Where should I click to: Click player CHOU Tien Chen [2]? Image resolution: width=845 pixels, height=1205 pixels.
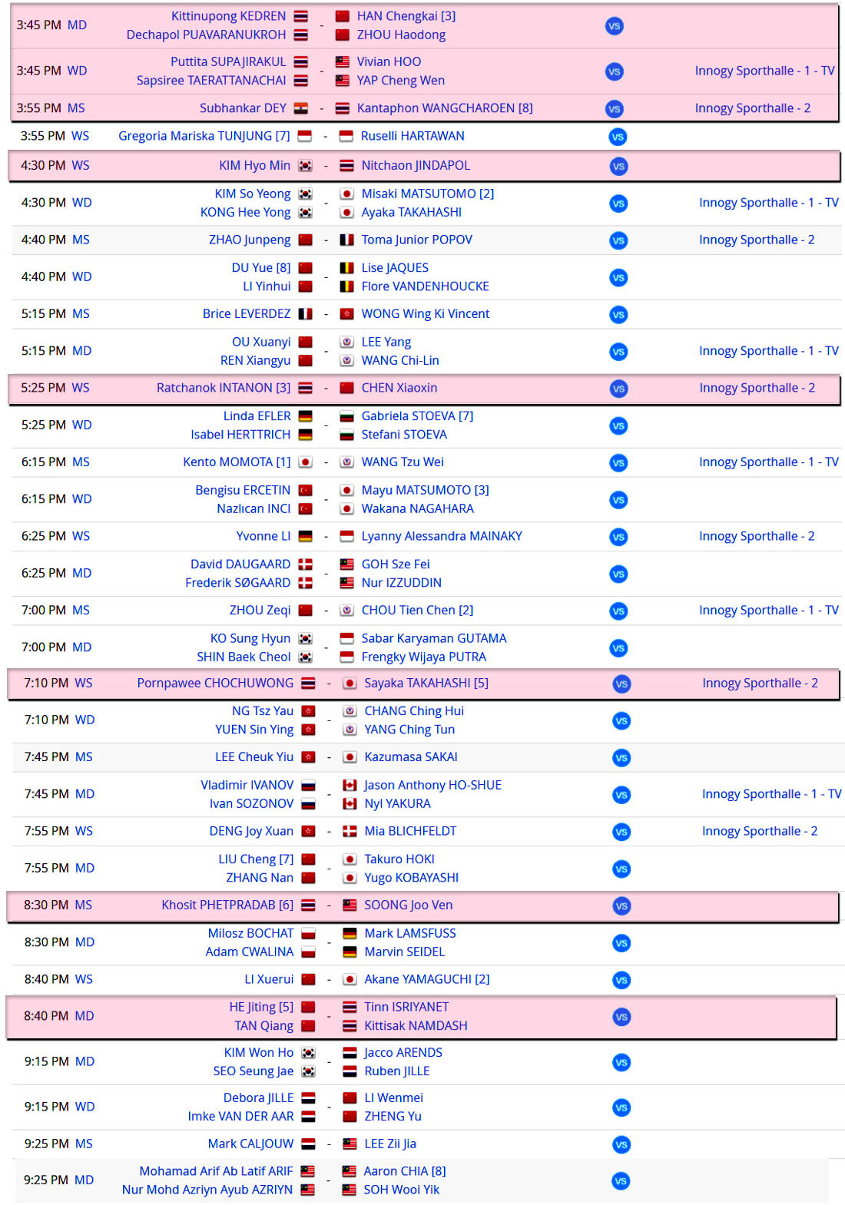pyautogui.click(x=417, y=610)
